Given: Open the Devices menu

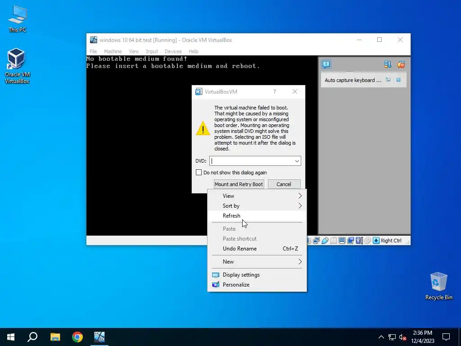Looking at the screenshot, I should coord(173,51).
